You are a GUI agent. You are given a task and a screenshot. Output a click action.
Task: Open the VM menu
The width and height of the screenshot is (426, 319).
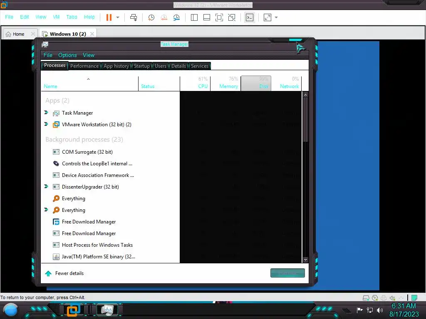pos(56,17)
